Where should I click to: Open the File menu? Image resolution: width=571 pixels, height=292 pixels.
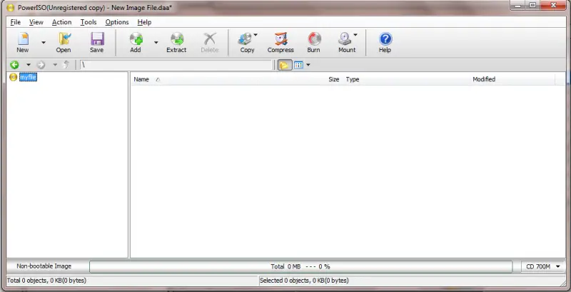coord(15,22)
